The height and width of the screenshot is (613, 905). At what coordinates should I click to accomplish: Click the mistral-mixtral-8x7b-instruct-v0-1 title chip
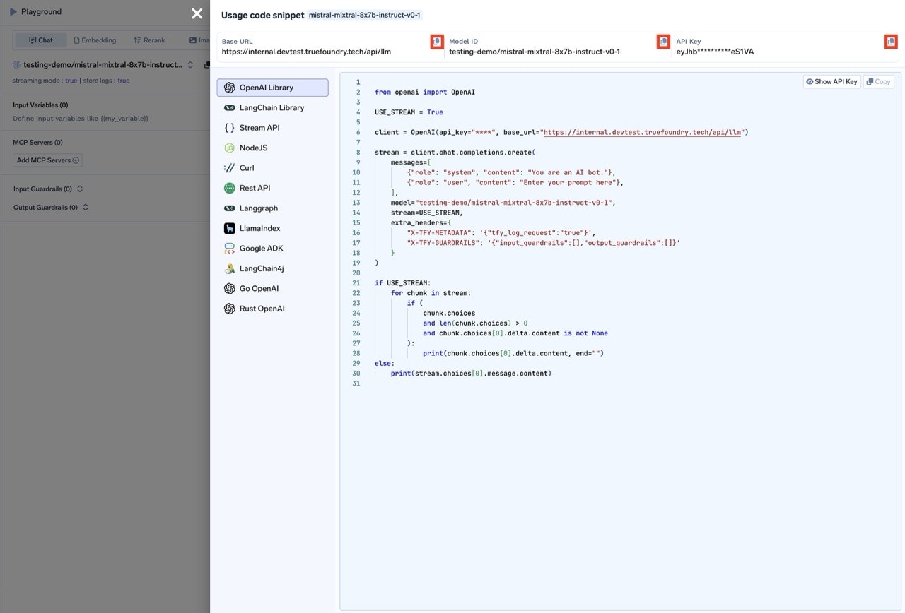point(364,15)
